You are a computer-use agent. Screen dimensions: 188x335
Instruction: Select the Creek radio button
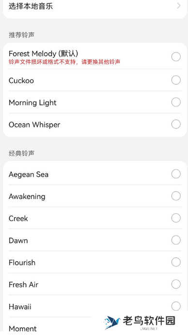[x=176, y=218]
